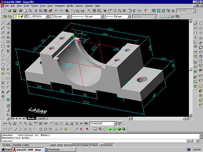203x152 pixels.
Task: Open the Dimension menu
Action: tap(60, 6)
